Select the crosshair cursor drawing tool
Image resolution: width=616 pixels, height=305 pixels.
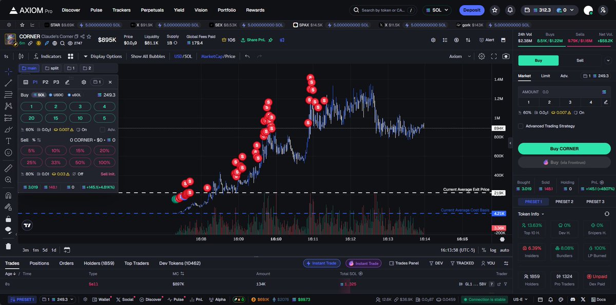8,71
